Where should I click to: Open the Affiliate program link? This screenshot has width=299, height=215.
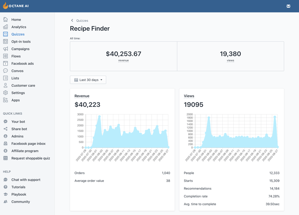[25, 151]
